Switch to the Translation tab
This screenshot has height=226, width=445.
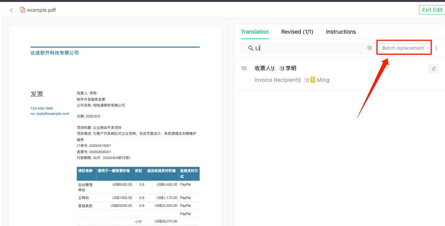(x=255, y=32)
